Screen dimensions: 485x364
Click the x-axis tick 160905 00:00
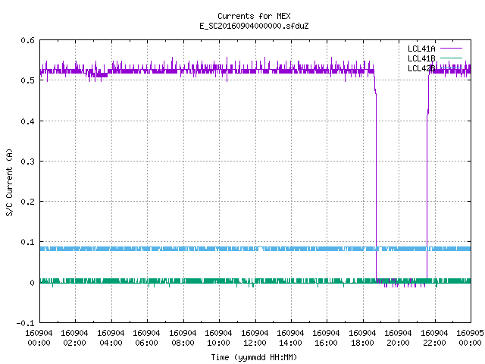coord(470,337)
